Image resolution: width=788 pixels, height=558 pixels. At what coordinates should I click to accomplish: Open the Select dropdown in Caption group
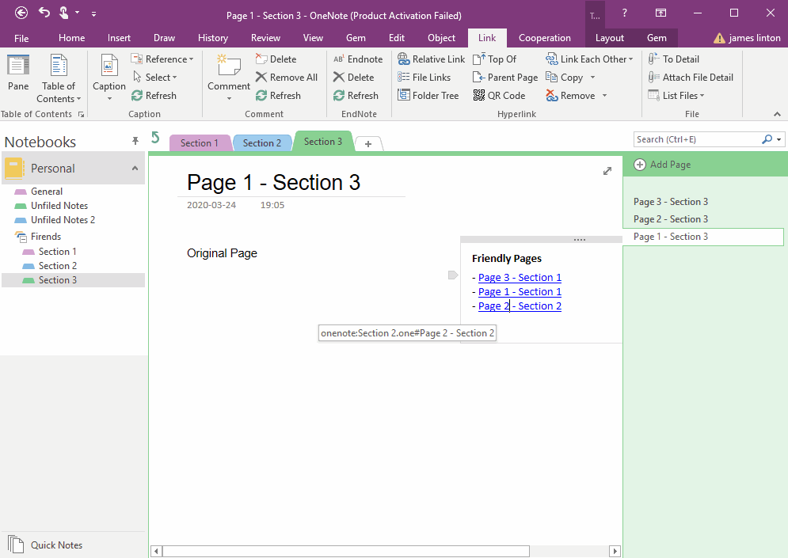[x=154, y=78]
